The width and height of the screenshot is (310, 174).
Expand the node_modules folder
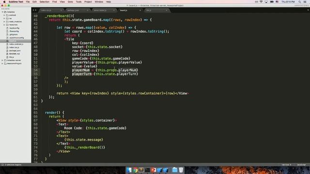pos(4,21)
